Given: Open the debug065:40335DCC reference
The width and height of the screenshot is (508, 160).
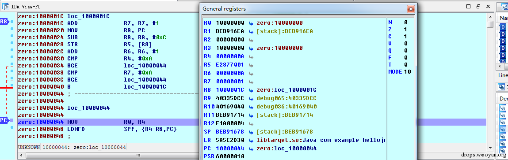Looking at the screenshot, I should [286, 98].
